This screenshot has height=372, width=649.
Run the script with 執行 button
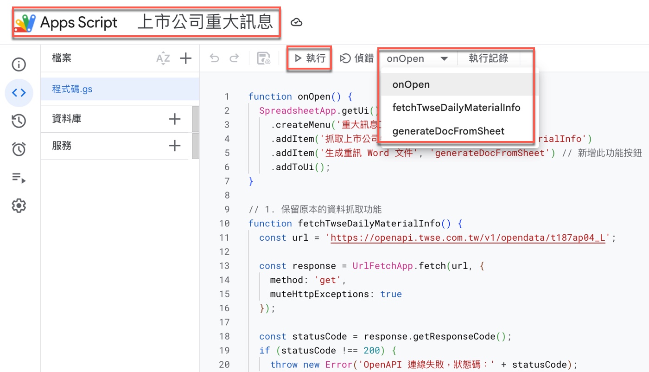click(310, 58)
